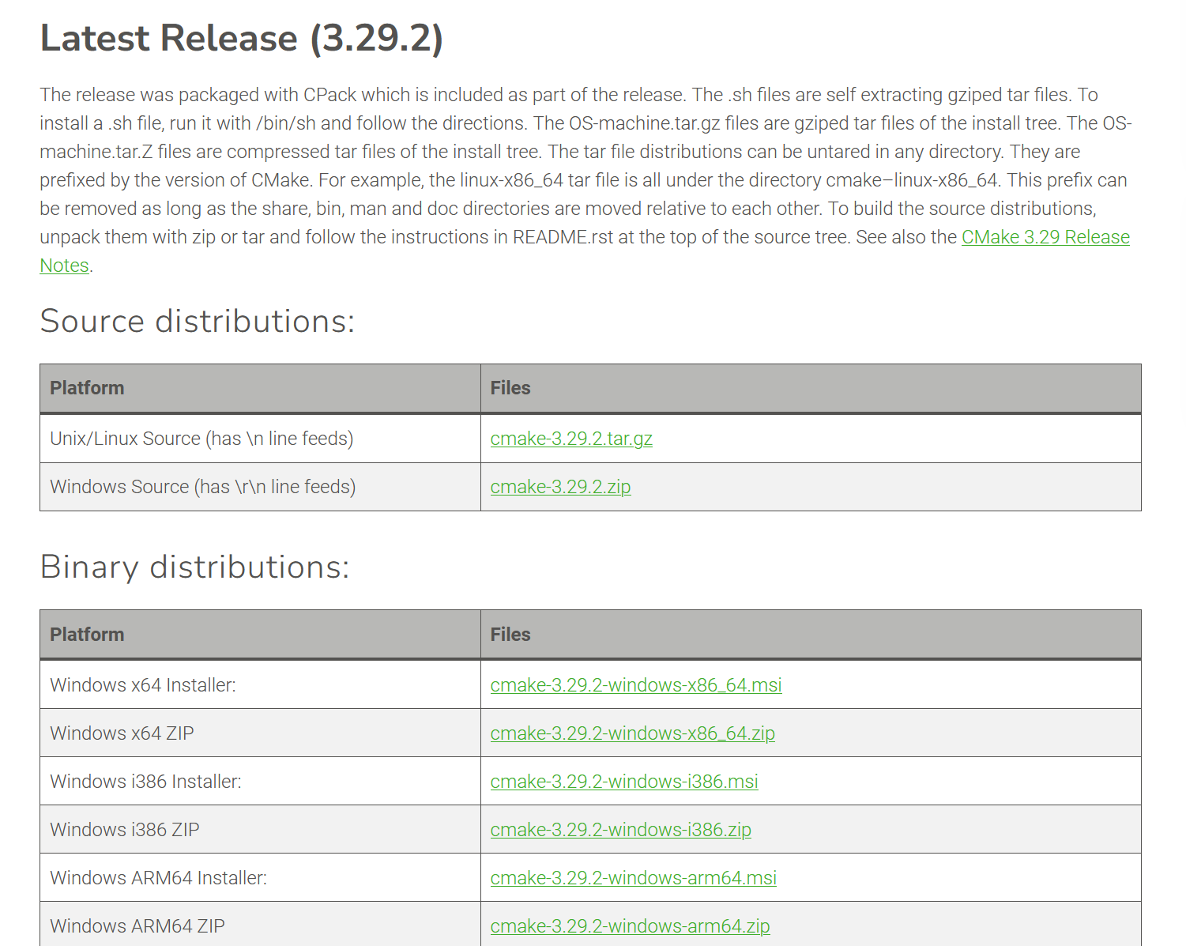
Task: Select the 'Windows i386 Installer:' cell
Action: pyautogui.click(x=260, y=782)
